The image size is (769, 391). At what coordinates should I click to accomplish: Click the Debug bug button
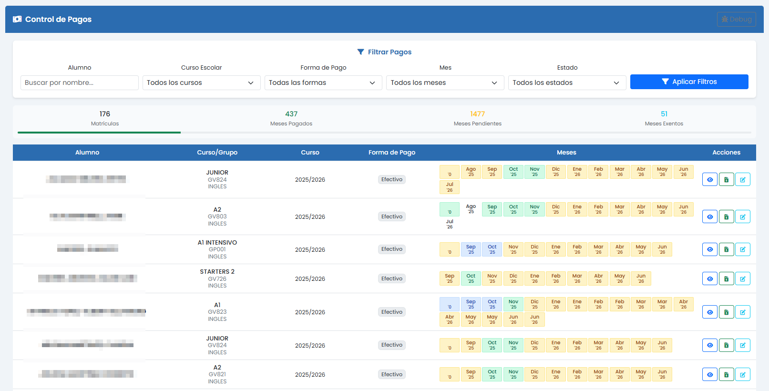[x=736, y=20]
